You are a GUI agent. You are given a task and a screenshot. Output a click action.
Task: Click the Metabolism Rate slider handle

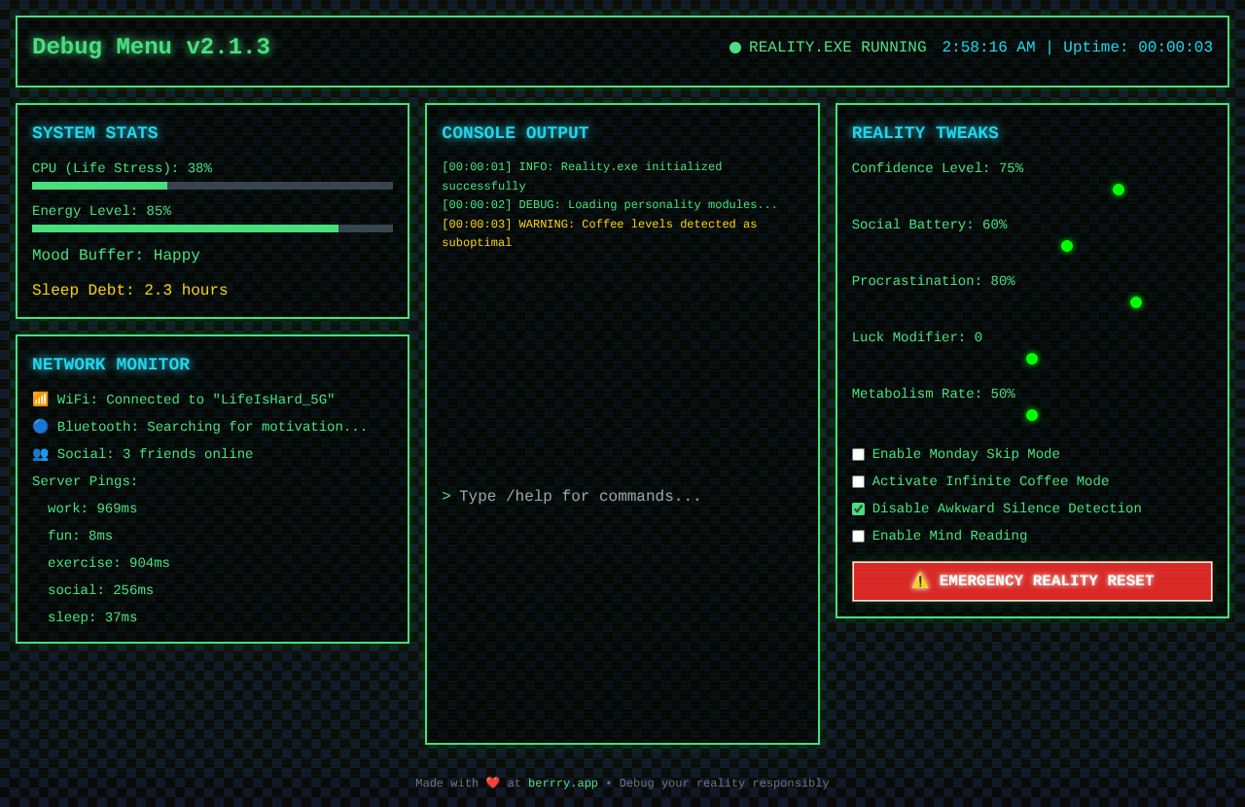(x=1030, y=414)
